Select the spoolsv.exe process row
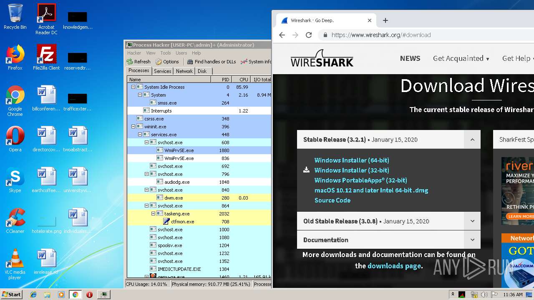 [x=199, y=245]
